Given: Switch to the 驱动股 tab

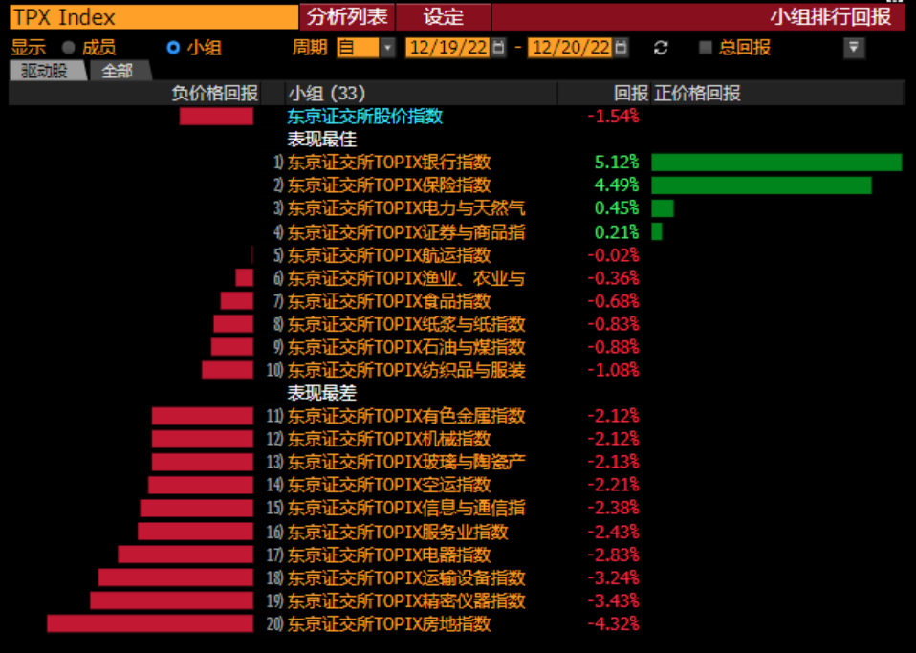Looking at the screenshot, I should click(47, 72).
